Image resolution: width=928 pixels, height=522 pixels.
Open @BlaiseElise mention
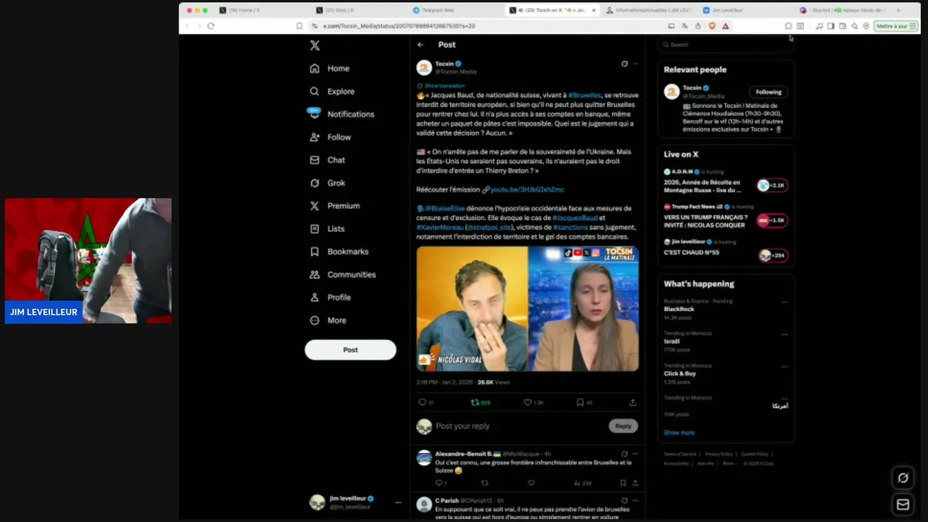point(444,208)
